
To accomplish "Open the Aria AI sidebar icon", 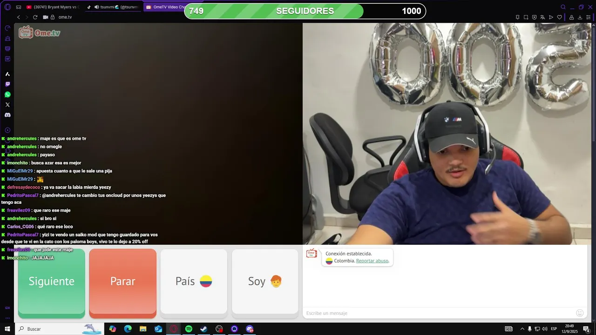I will click(x=7, y=74).
